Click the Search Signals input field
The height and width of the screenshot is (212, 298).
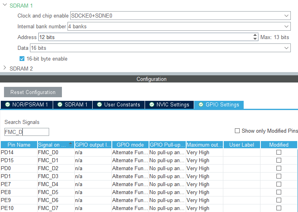27,132
